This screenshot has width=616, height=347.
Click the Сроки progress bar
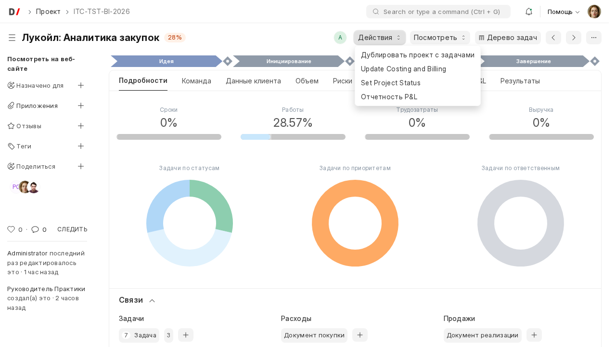pos(169,137)
